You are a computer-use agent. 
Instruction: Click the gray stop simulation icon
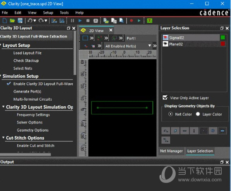(88, 20)
